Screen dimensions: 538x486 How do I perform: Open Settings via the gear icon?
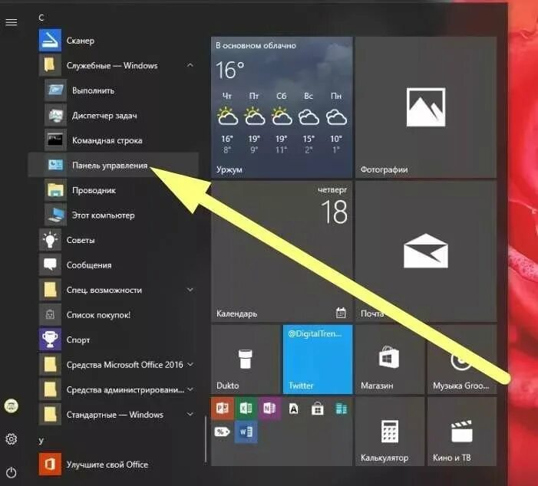12,439
